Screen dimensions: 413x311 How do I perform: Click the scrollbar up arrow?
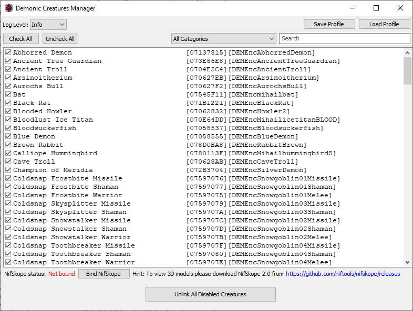point(407,52)
